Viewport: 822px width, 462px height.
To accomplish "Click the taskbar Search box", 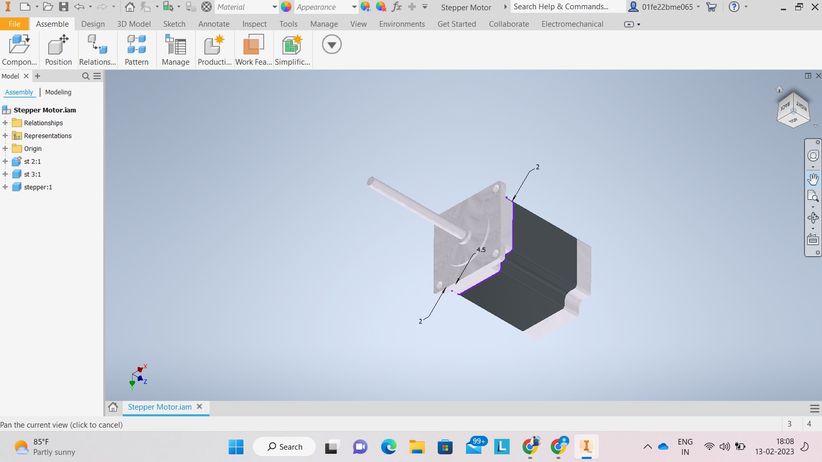I will pyautogui.click(x=285, y=447).
